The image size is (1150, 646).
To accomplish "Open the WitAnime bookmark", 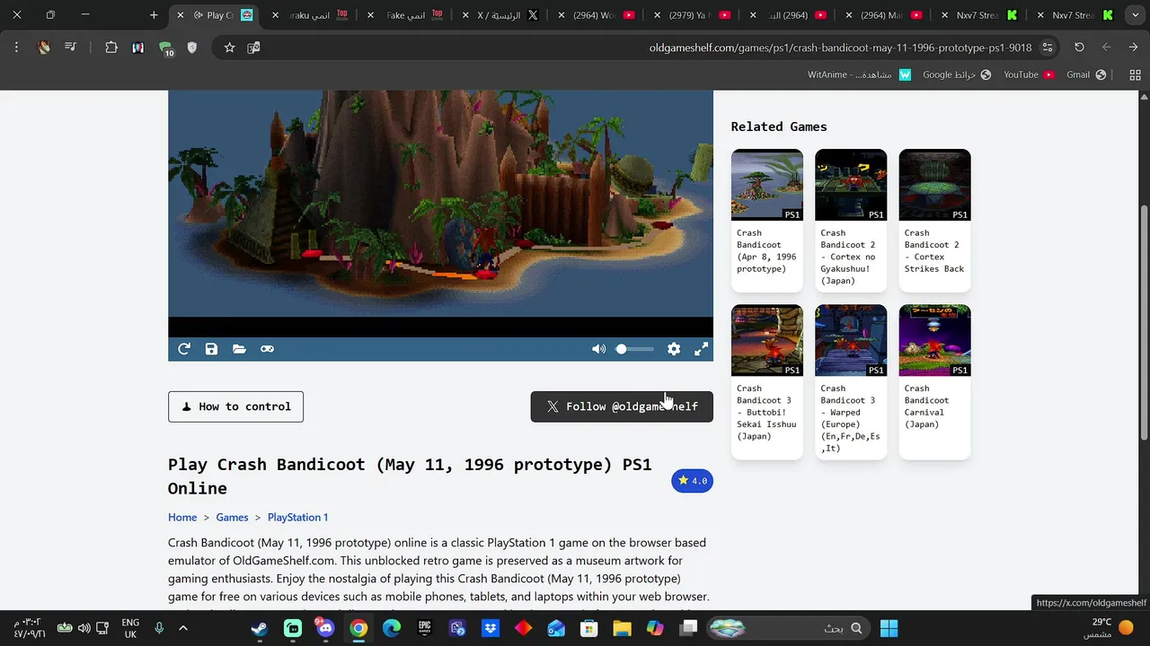I will point(860,74).
